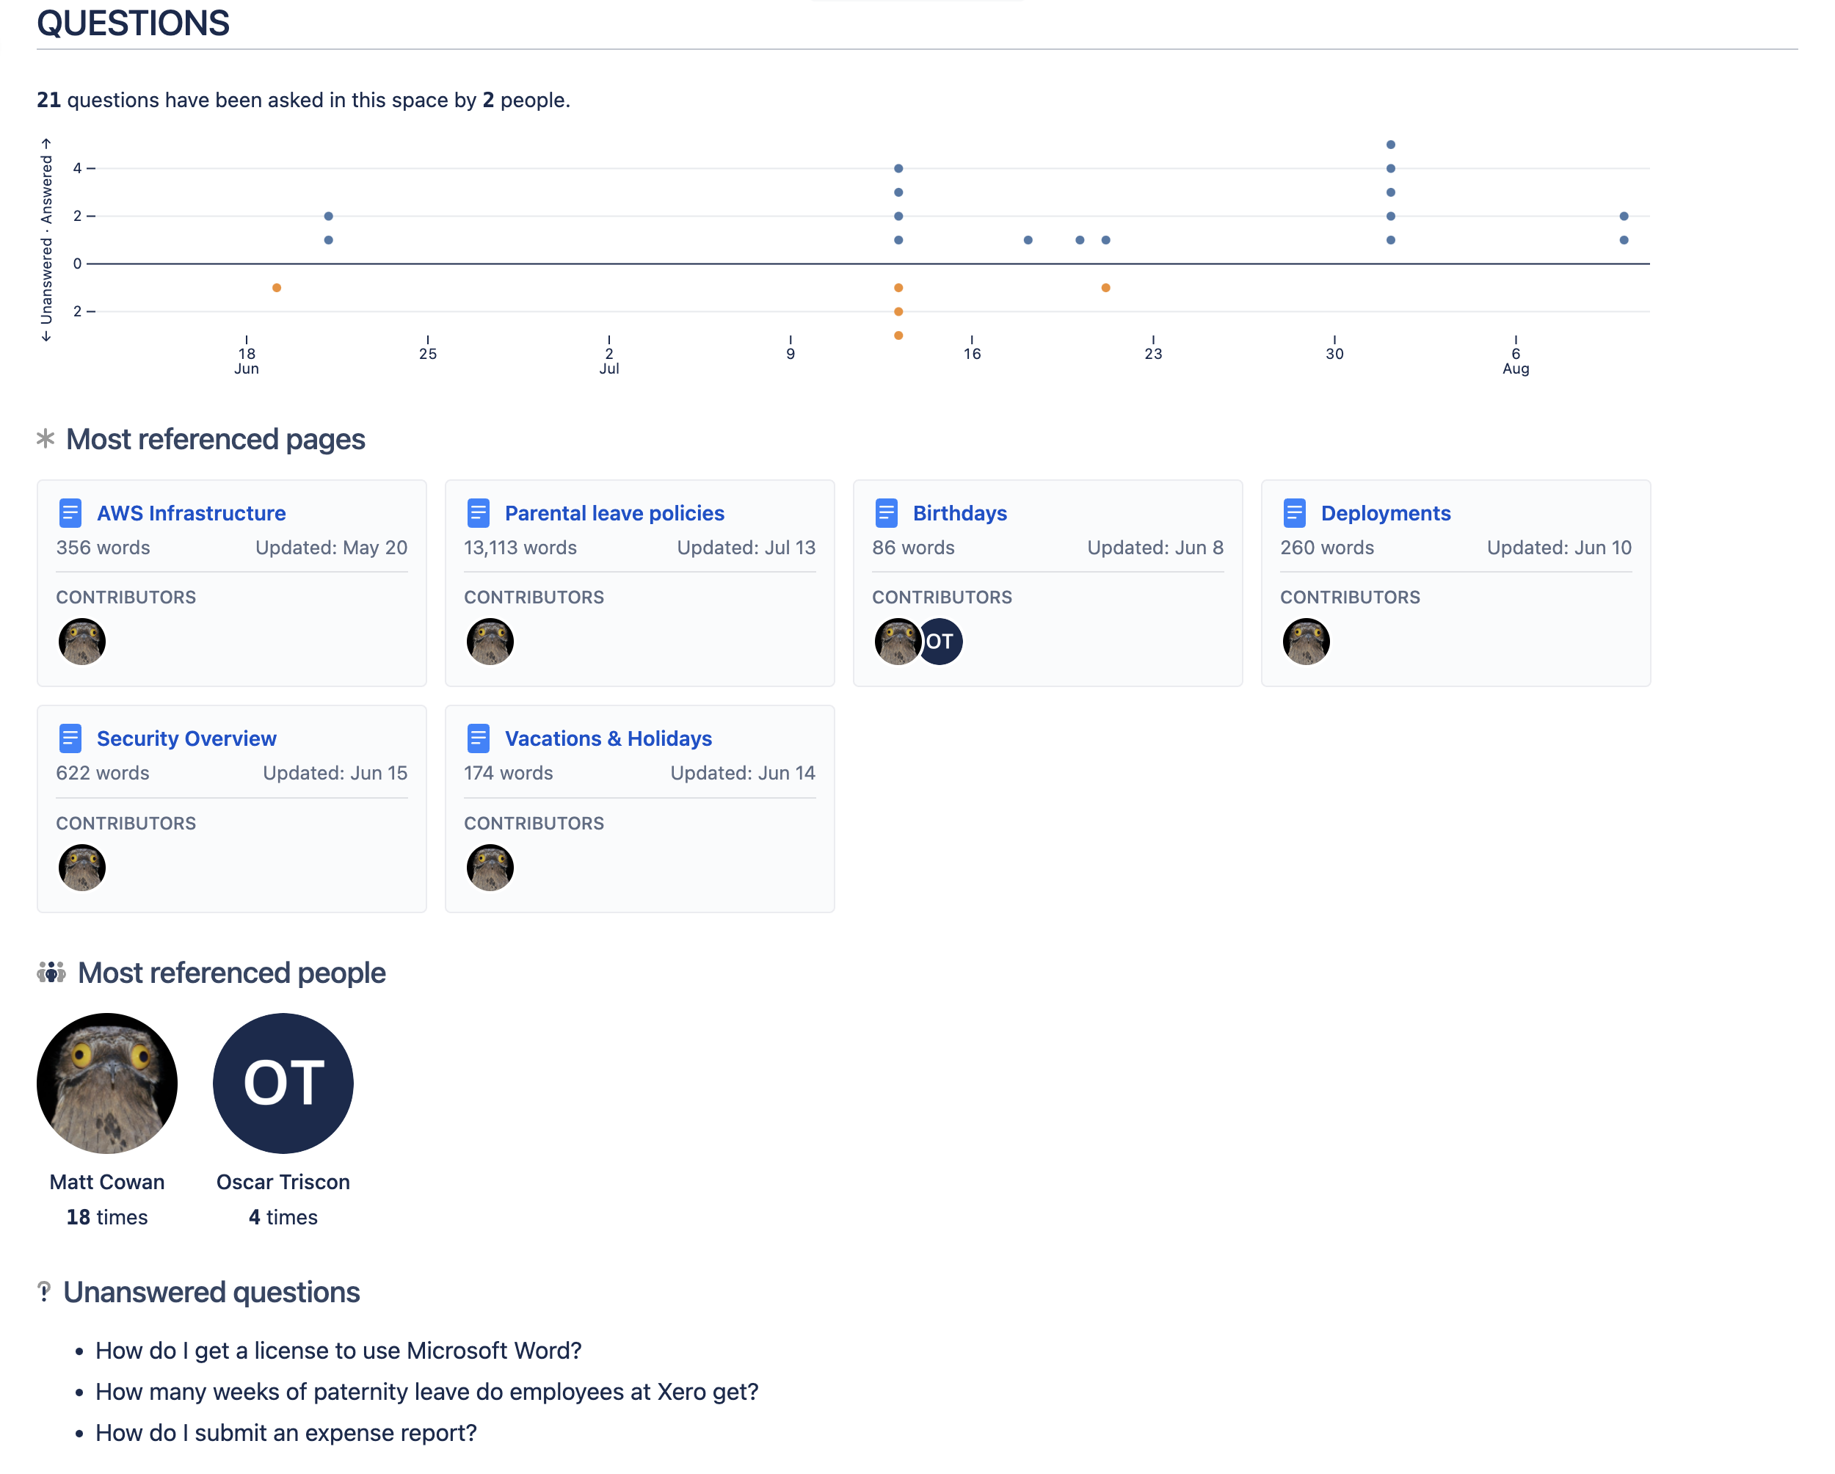The height and width of the screenshot is (1474, 1835).
Task: Open the AWS Infrastructure page link
Action: click(191, 513)
